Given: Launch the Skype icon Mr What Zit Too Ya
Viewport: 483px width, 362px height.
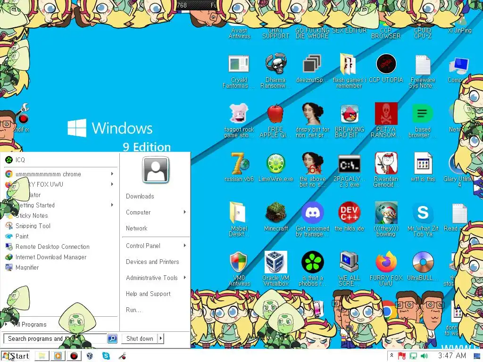Looking at the screenshot, I should (x=423, y=213).
